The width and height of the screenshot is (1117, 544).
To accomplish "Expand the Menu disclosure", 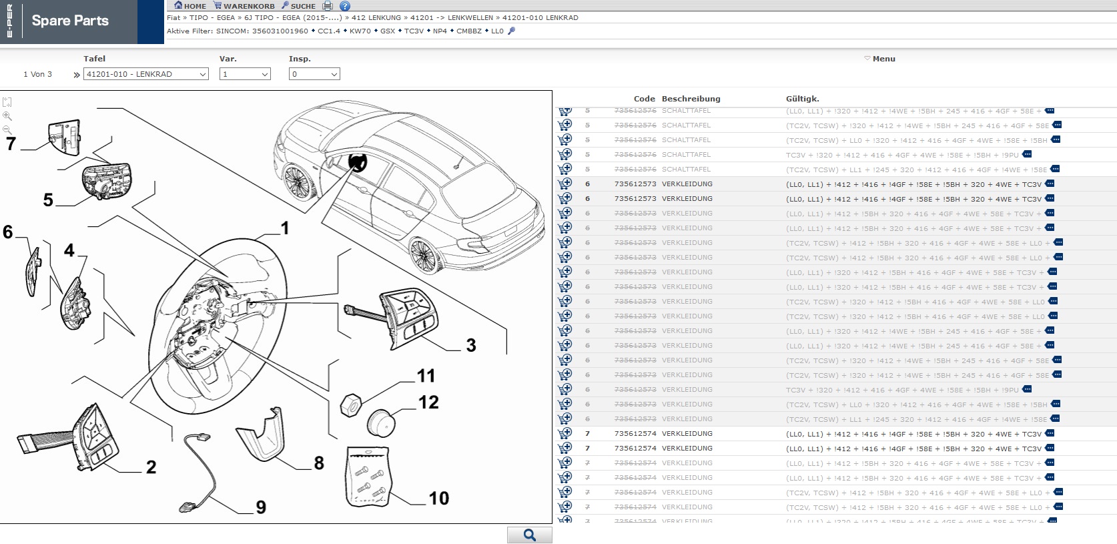I will pyautogui.click(x=879, y=59).
